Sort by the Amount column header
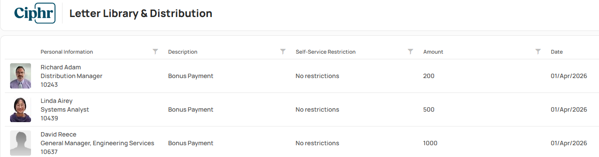 (x=433, y=51)
